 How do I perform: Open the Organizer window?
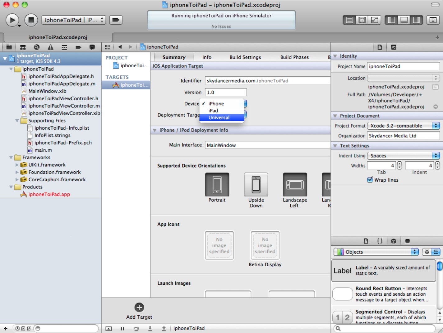(433, 20)
